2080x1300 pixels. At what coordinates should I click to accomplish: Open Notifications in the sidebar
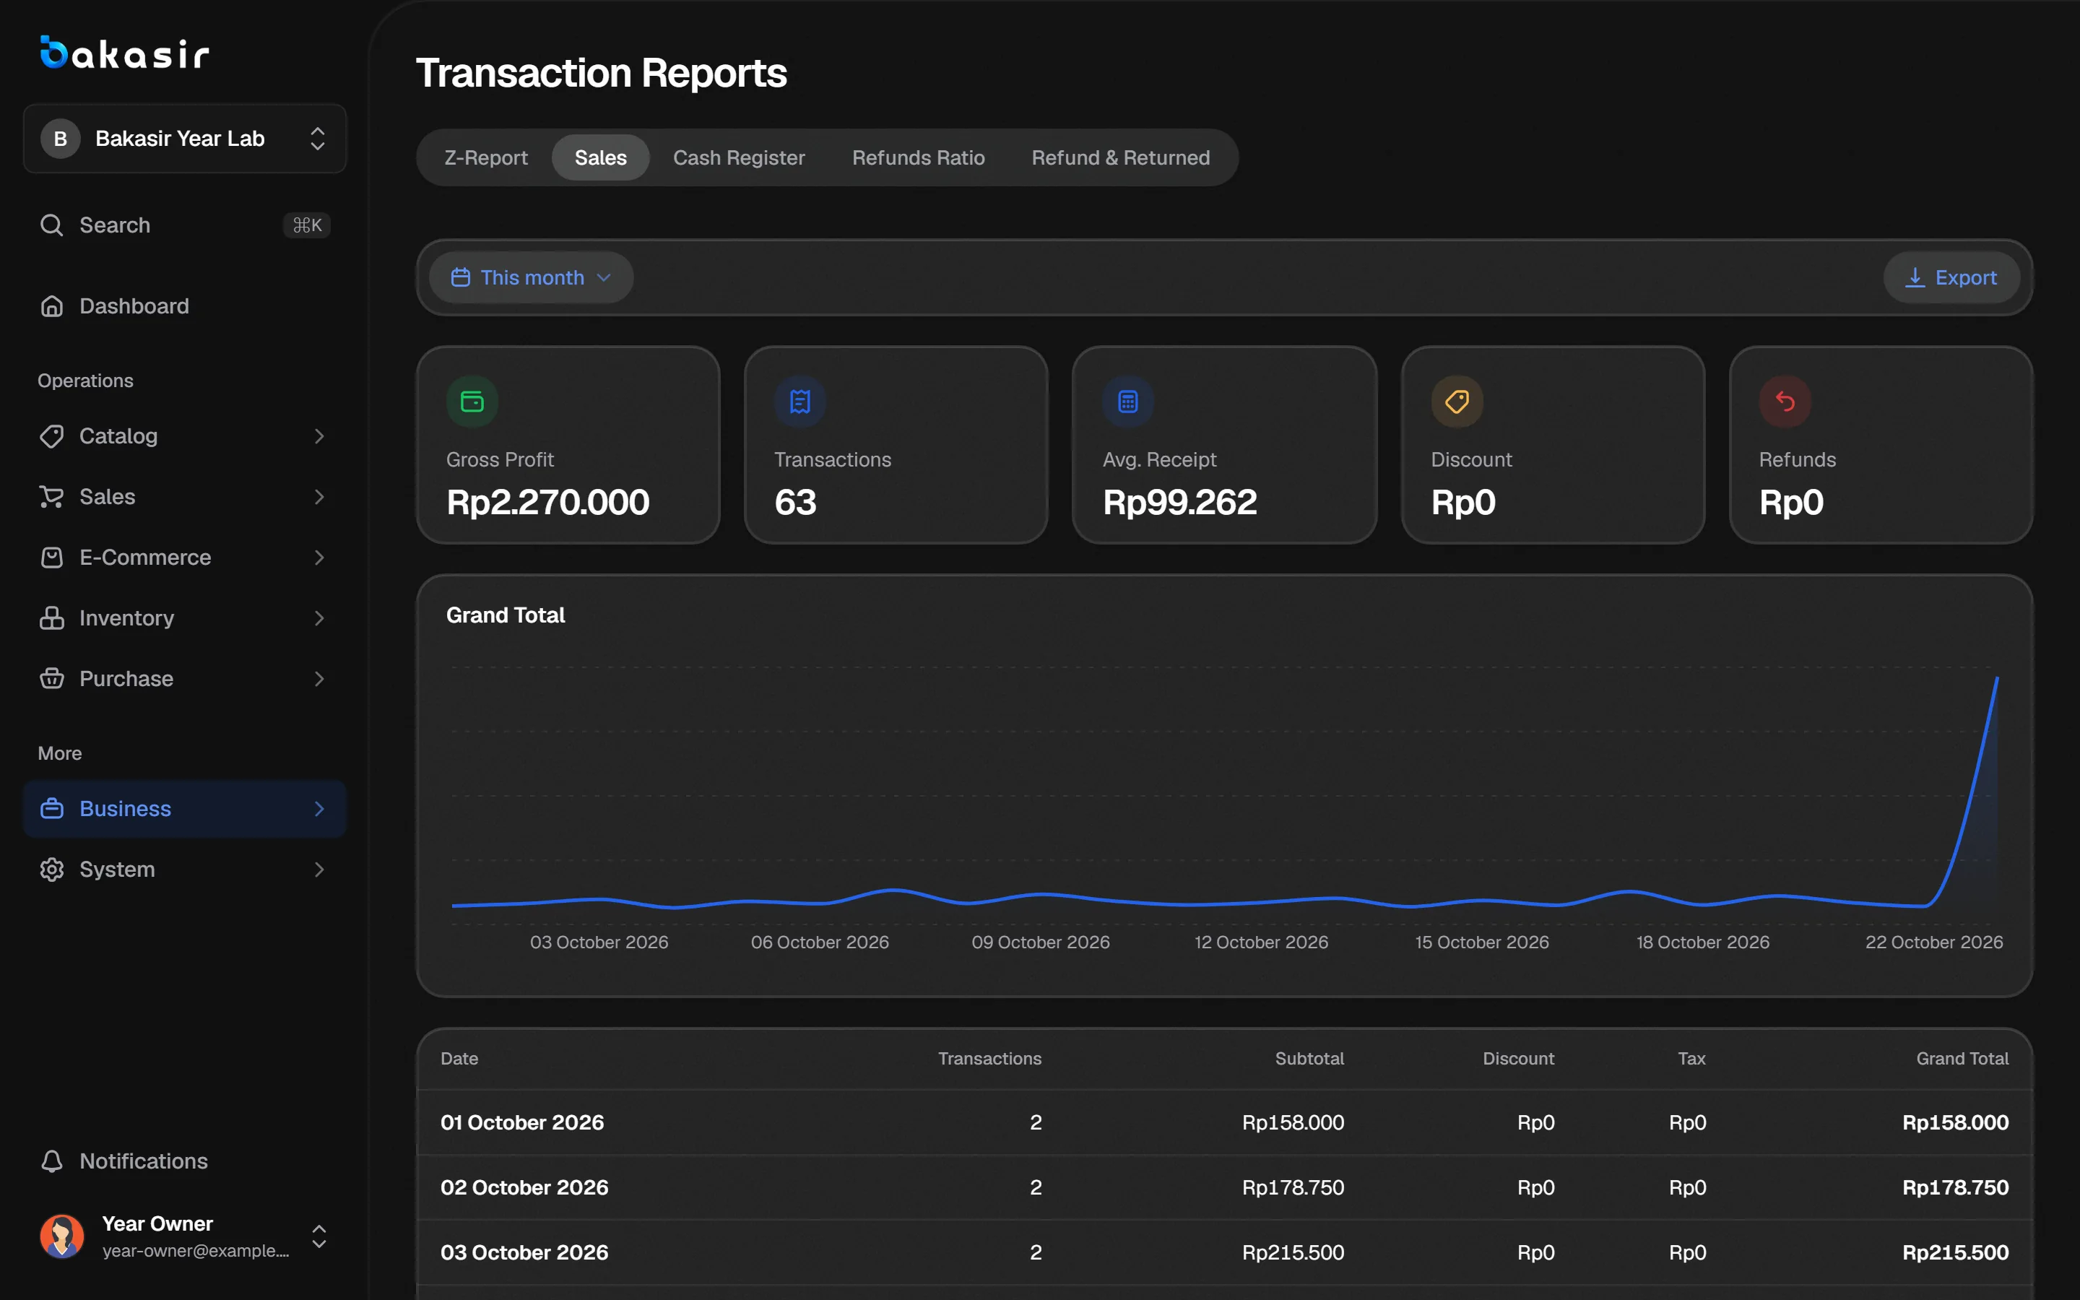(x=185, y=1161)
